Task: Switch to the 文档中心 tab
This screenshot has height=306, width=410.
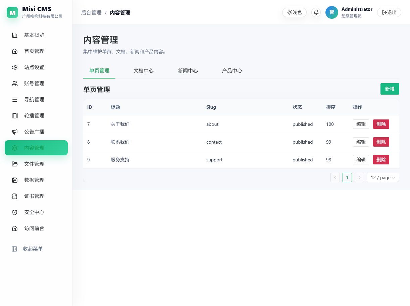Action: pyautogui.click(x=144, y=71)
